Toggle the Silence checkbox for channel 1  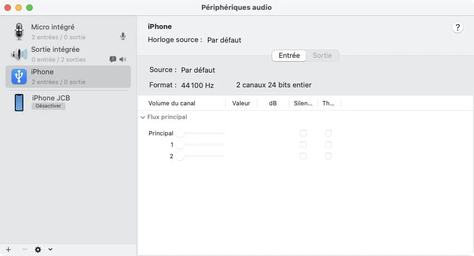point(303,145)
